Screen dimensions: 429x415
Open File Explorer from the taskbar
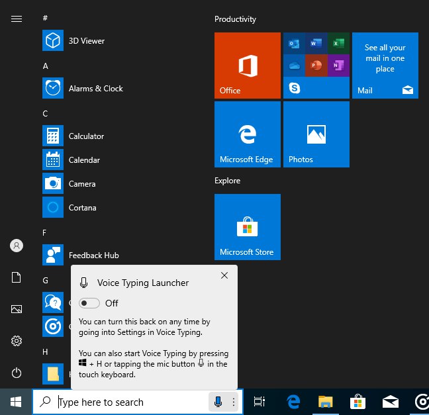[x=326, y=402]
